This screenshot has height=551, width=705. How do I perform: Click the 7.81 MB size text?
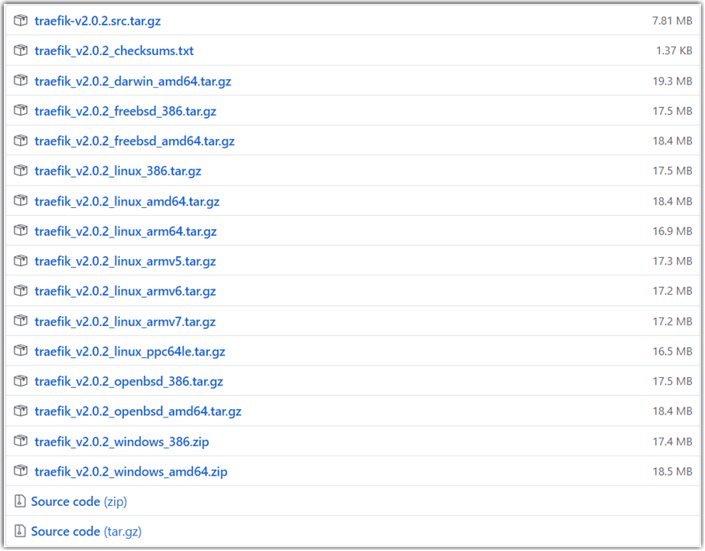[x=672, y=21]
